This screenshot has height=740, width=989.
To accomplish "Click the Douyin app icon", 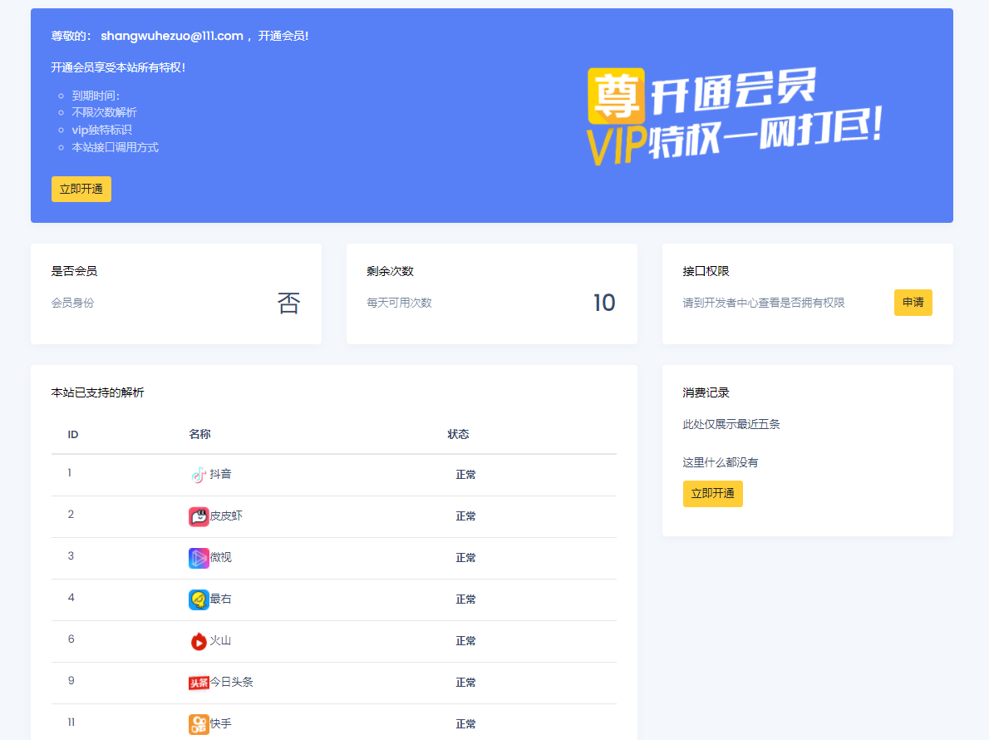I will (199, 475).
